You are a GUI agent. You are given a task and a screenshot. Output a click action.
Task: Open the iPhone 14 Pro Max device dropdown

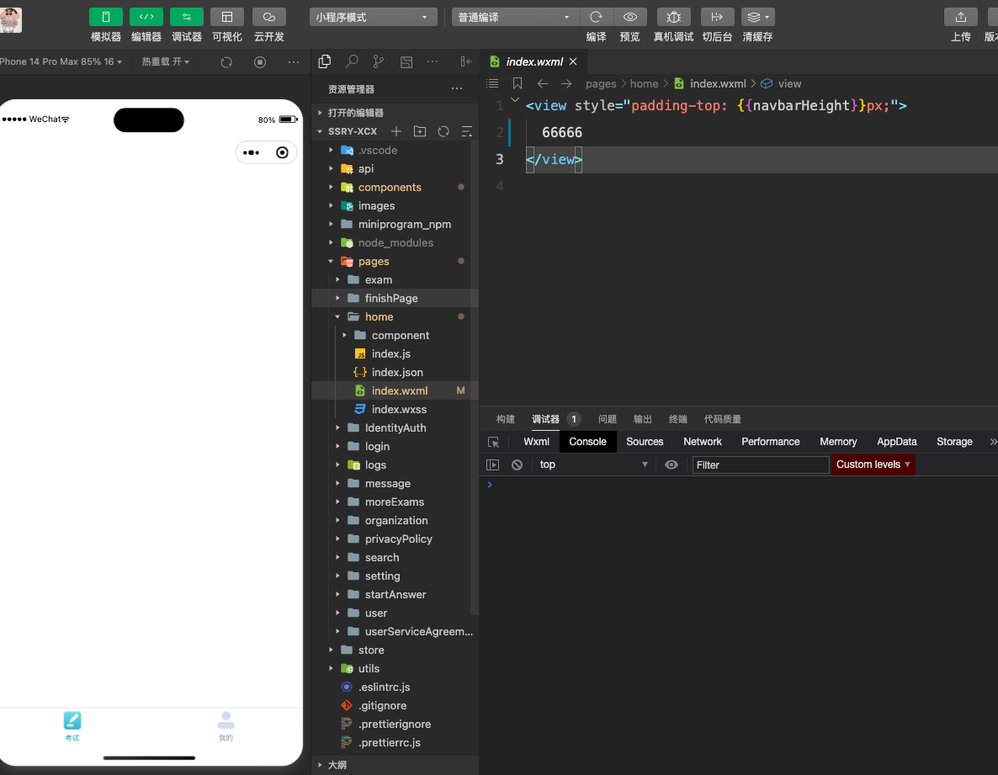(61, 61)
